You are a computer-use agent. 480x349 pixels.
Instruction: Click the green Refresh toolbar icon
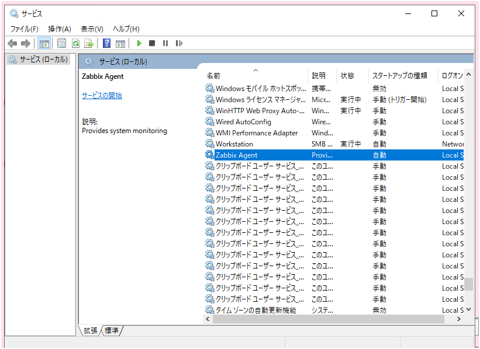[75, 43]
